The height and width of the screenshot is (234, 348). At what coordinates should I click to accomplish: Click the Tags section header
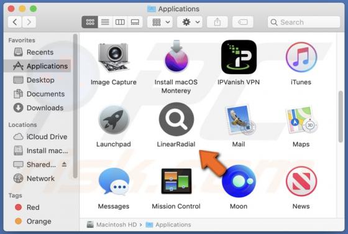[16, 195]
